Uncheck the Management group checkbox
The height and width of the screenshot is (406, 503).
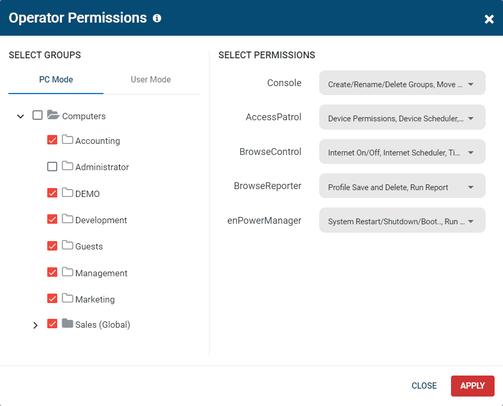tap(52, 273)
